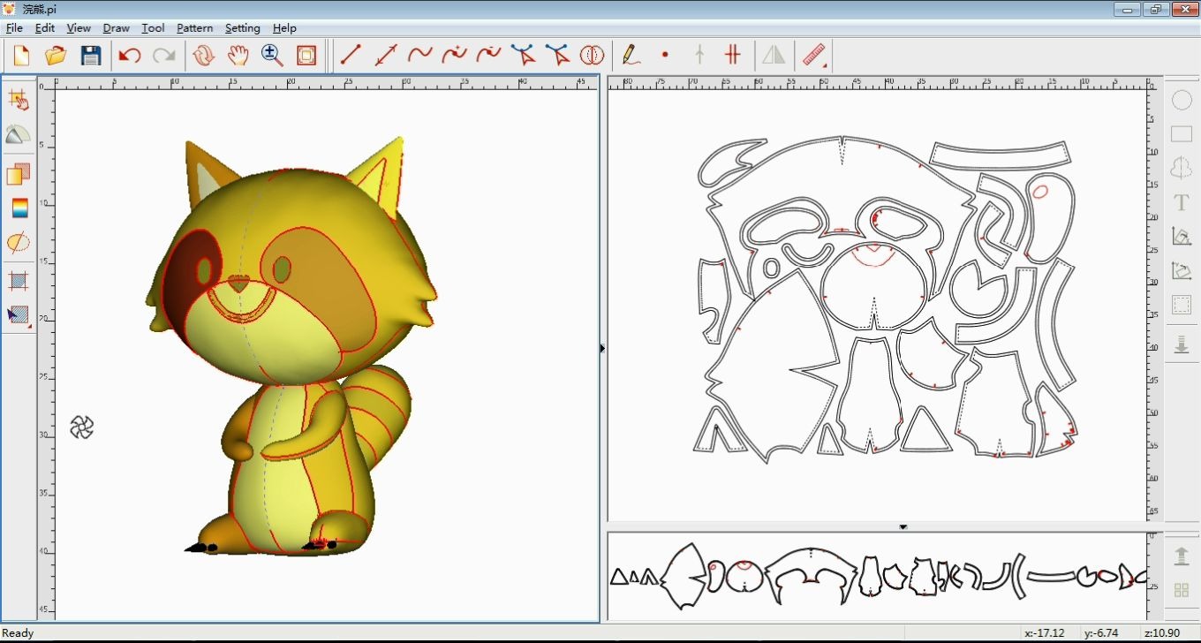Screen dimensions: 1201x643
Task: Click the slashed ellipse tool
Action: pyautogui.click(x=18, y=243)
